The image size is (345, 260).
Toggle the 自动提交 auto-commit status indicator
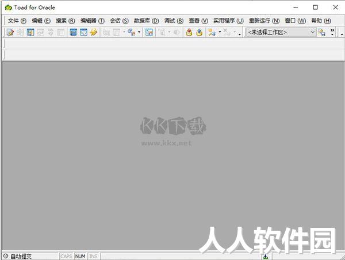coord(18,256)
